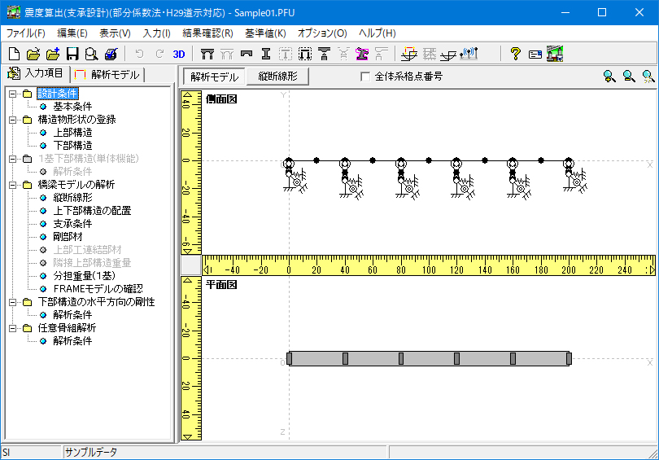
Task: Select 解析条件 under 任意骨組解析
Action: click(72, 341)
